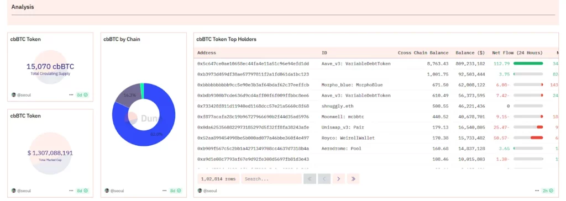Click cross chain balance 8,763.43 cell
This screenshot has width=566, height=201.
(438, 64)
